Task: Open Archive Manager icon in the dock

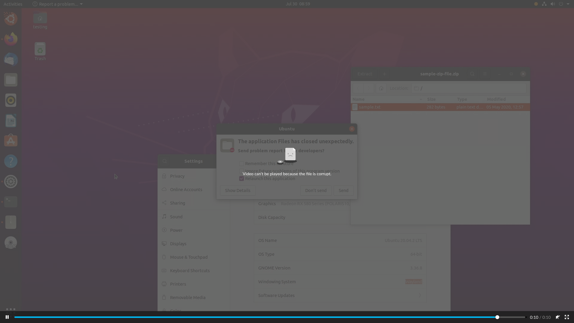Action: (11, 222)
